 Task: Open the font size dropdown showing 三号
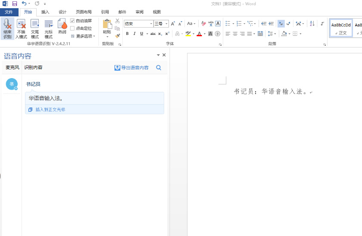point(161,24)
